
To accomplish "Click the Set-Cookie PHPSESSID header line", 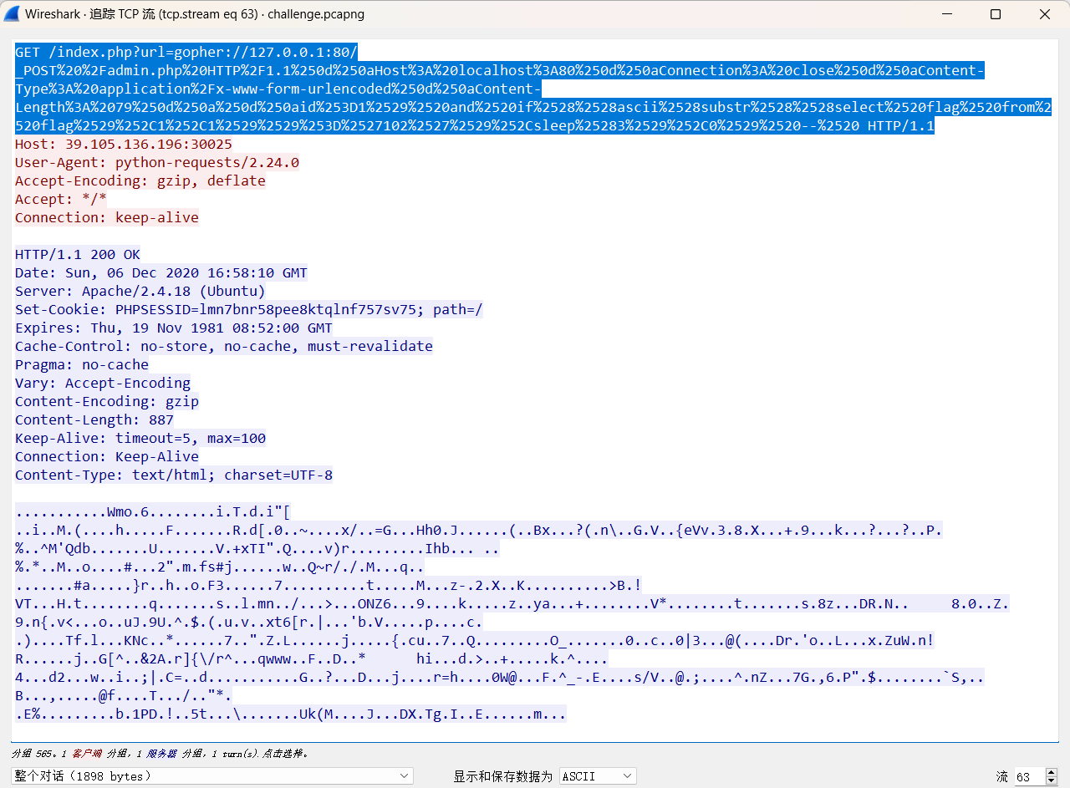I will (x=248, y=309).
